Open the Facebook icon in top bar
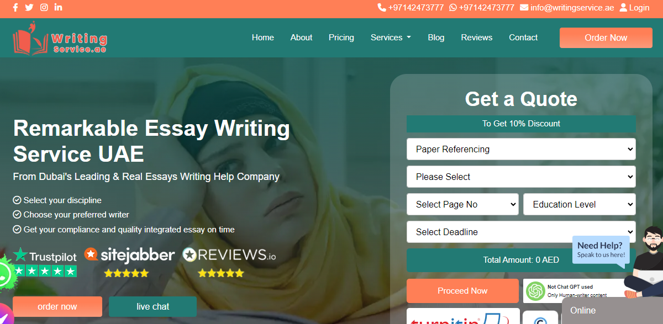The image size is (663, 324). tap(15, 8)
